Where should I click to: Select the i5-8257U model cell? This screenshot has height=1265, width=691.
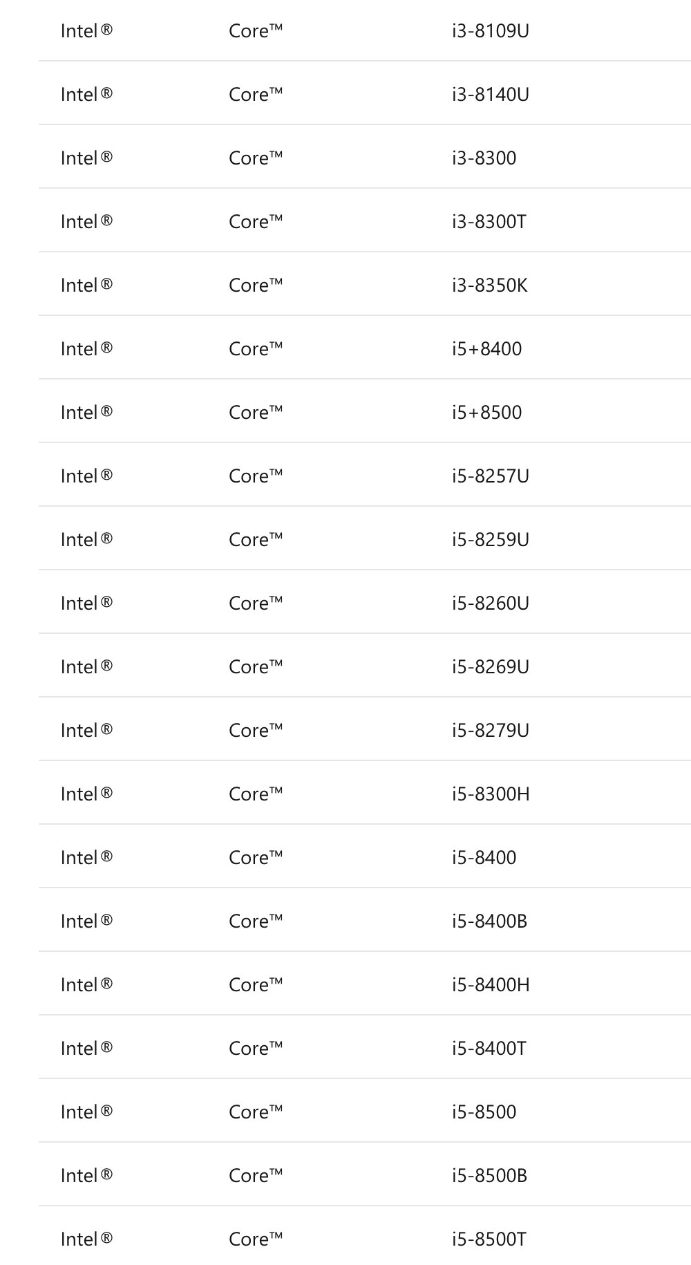point(490,476)
